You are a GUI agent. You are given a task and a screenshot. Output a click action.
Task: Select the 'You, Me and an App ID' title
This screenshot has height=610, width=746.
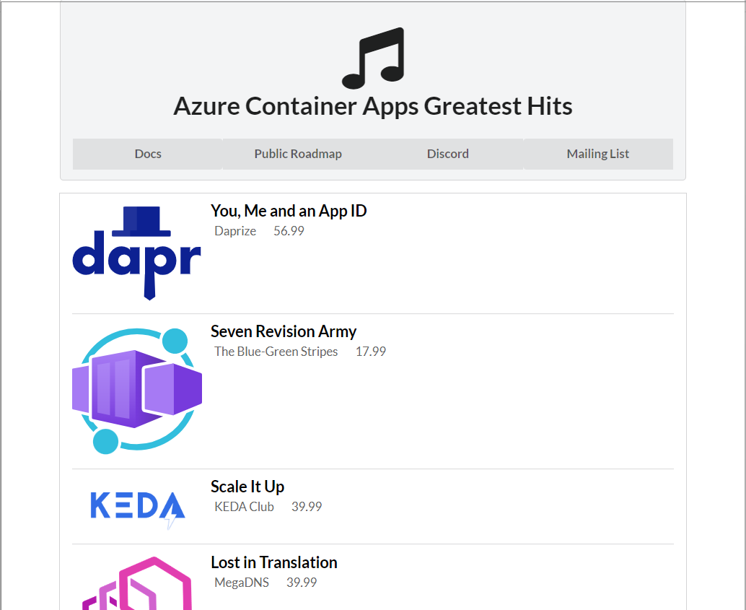pyautogui.click(x=289, y=211)
